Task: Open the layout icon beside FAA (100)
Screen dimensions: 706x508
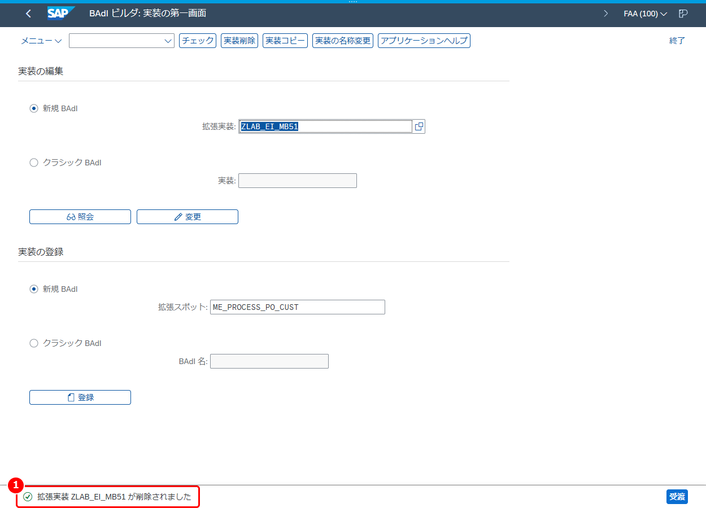Action: 683,14
